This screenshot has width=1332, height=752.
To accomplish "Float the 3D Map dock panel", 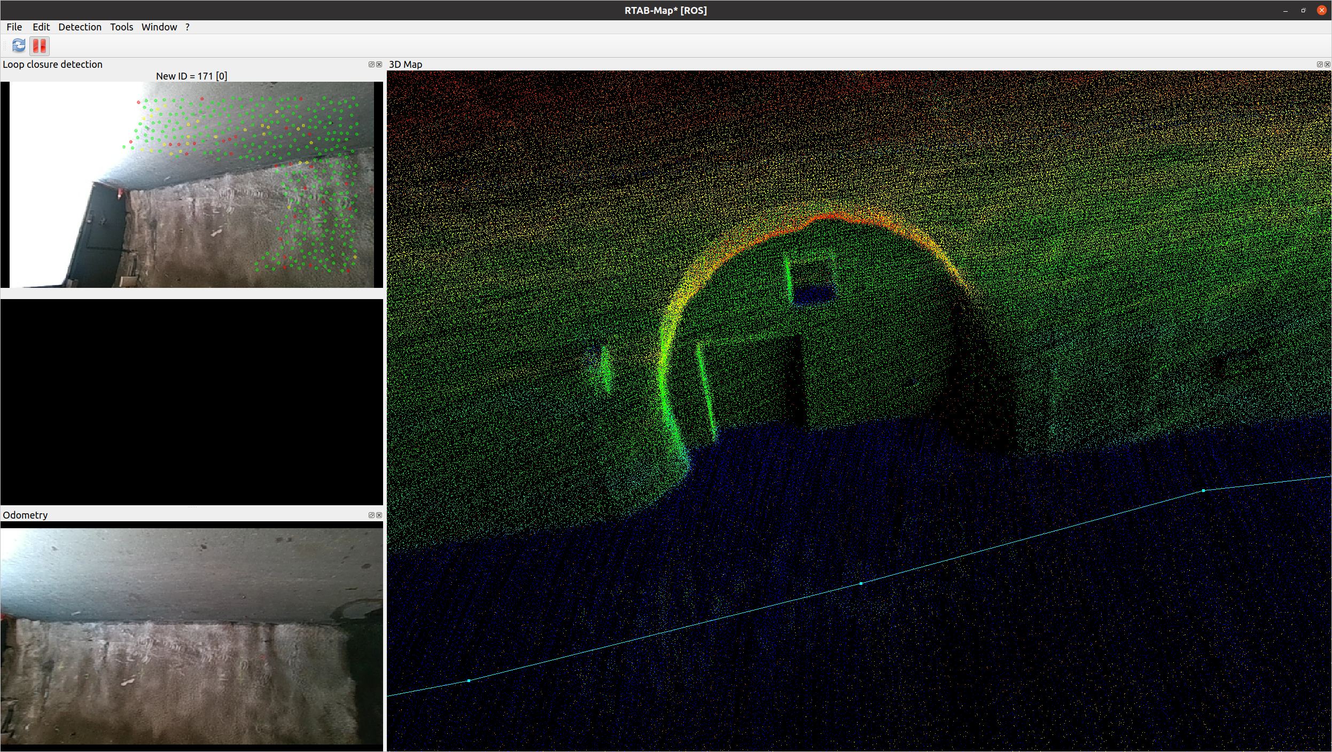I will click(x=1319, y=64).
